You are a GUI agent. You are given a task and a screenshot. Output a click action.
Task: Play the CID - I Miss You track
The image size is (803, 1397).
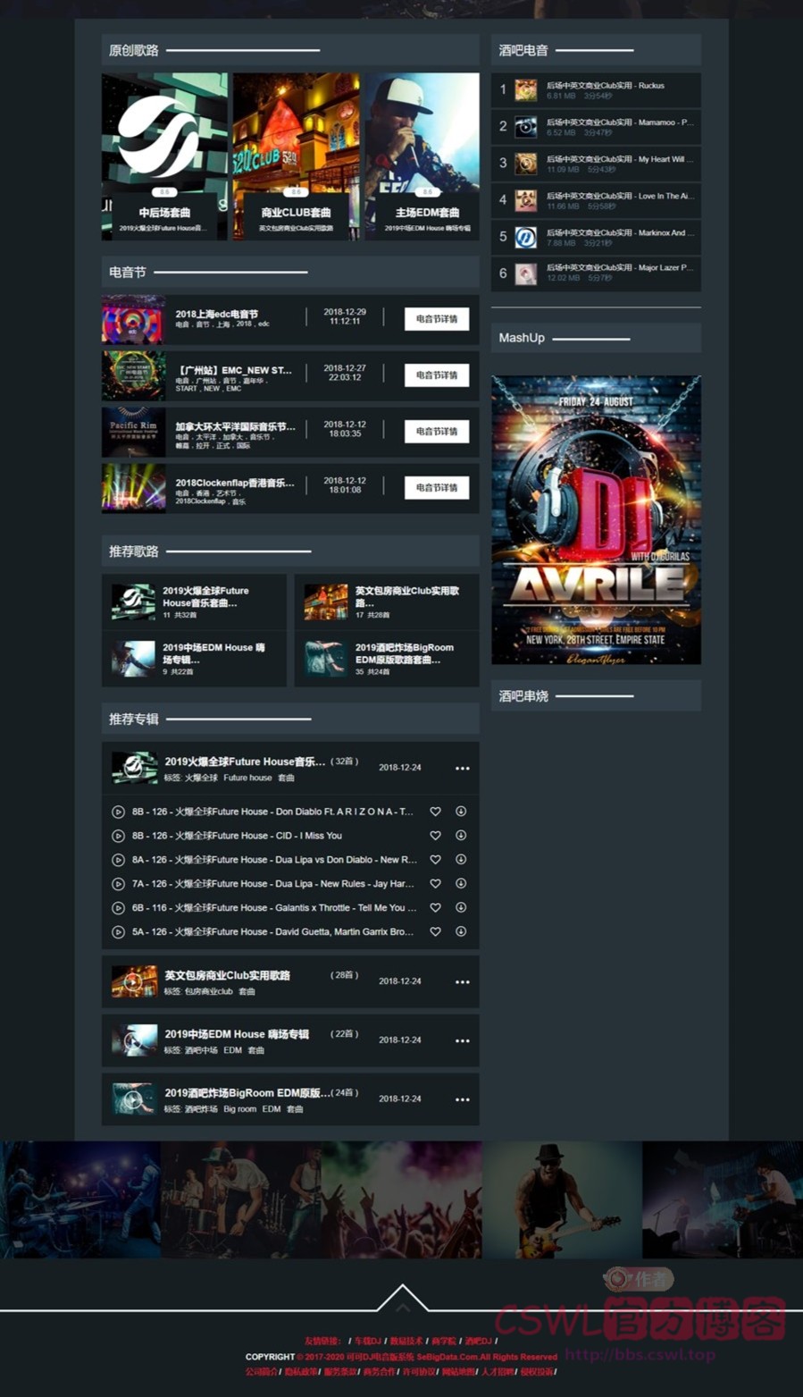click(x=118, y=836)
